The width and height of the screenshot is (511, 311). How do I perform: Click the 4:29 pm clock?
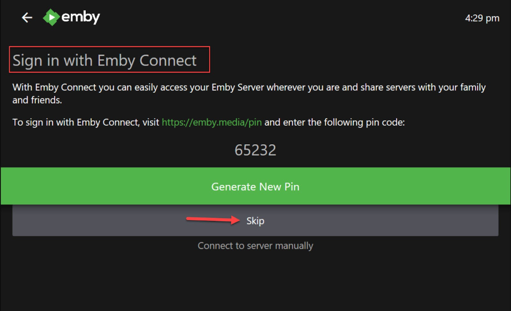(x=482, y=18)
